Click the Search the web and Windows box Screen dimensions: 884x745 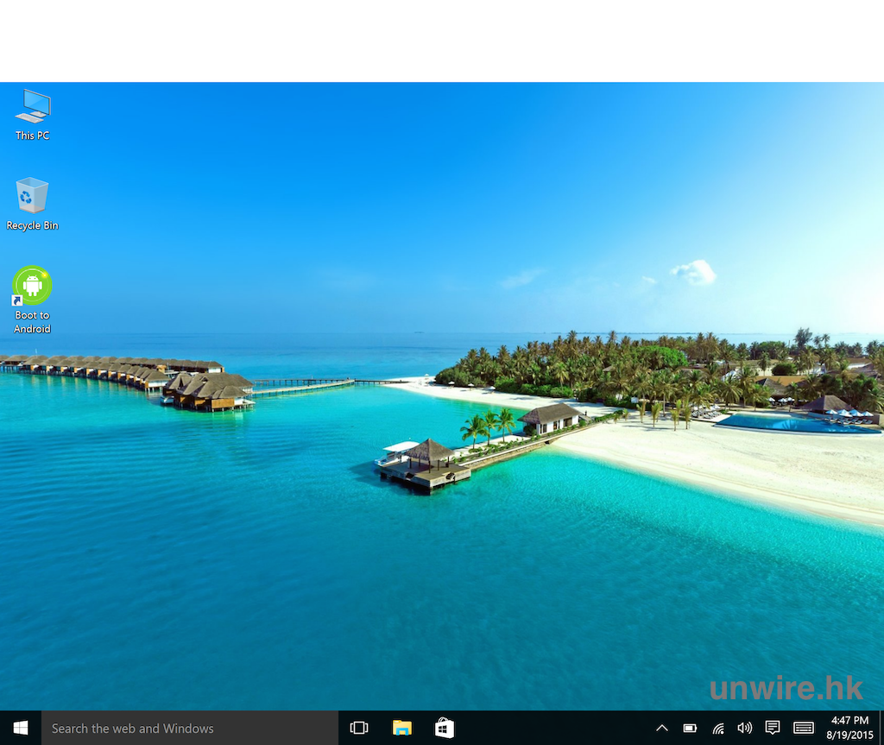(x=190, y=728)
